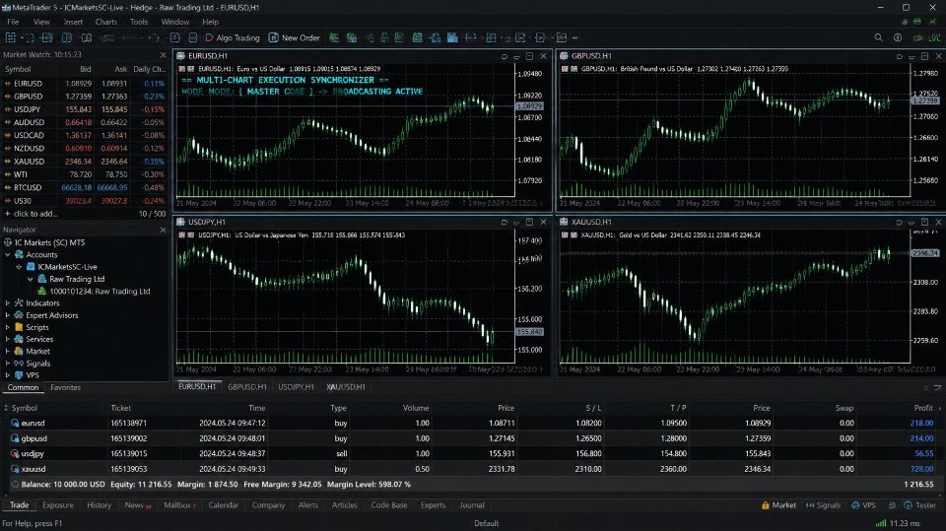Click the XAUUSD,H1 chart window title icon

click(564, 222)
